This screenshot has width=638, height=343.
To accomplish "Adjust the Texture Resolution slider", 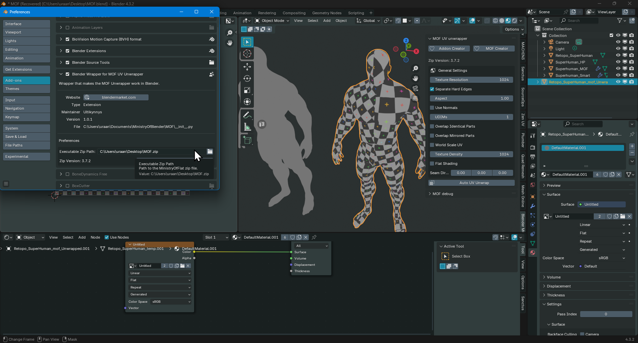I will click(472, 80).
